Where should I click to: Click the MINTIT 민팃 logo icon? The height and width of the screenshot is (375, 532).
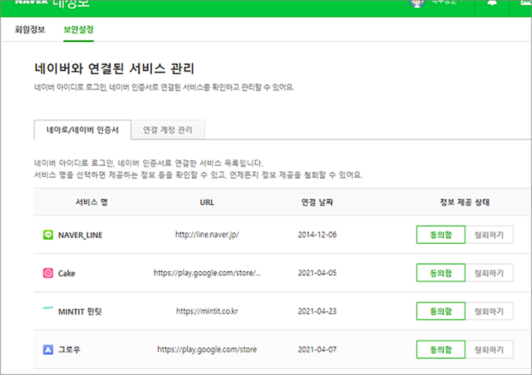pyautogui.click(x=48, y=308)
